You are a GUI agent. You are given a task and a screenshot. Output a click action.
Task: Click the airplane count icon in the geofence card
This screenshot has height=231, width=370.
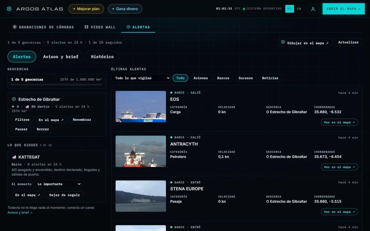[13, 107]
